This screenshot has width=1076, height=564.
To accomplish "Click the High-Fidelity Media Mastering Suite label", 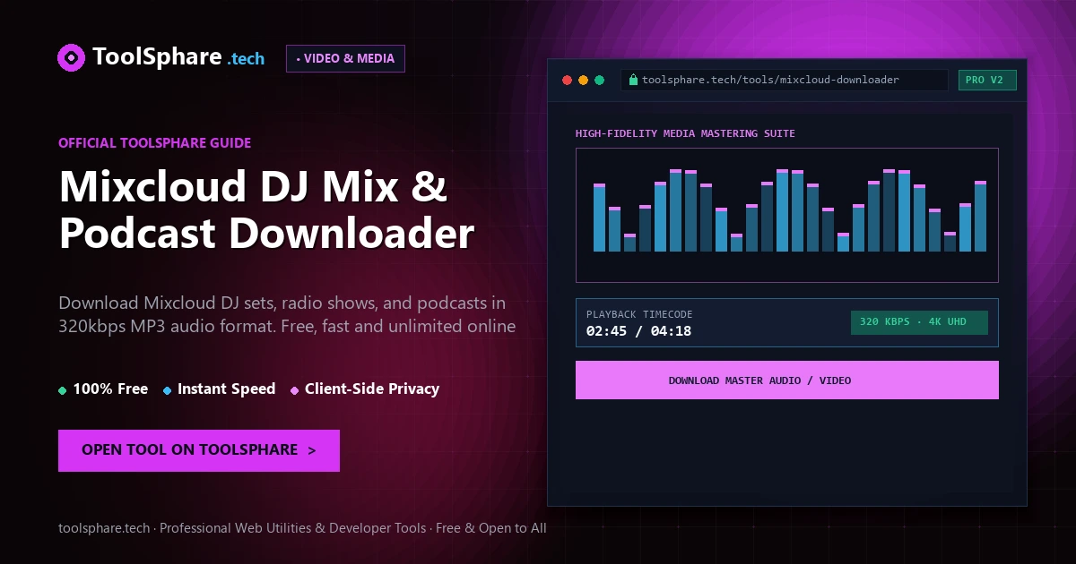I will tap(685, 134).
